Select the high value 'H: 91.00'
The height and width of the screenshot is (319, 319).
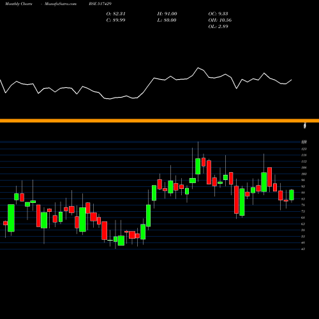point(167,14)
